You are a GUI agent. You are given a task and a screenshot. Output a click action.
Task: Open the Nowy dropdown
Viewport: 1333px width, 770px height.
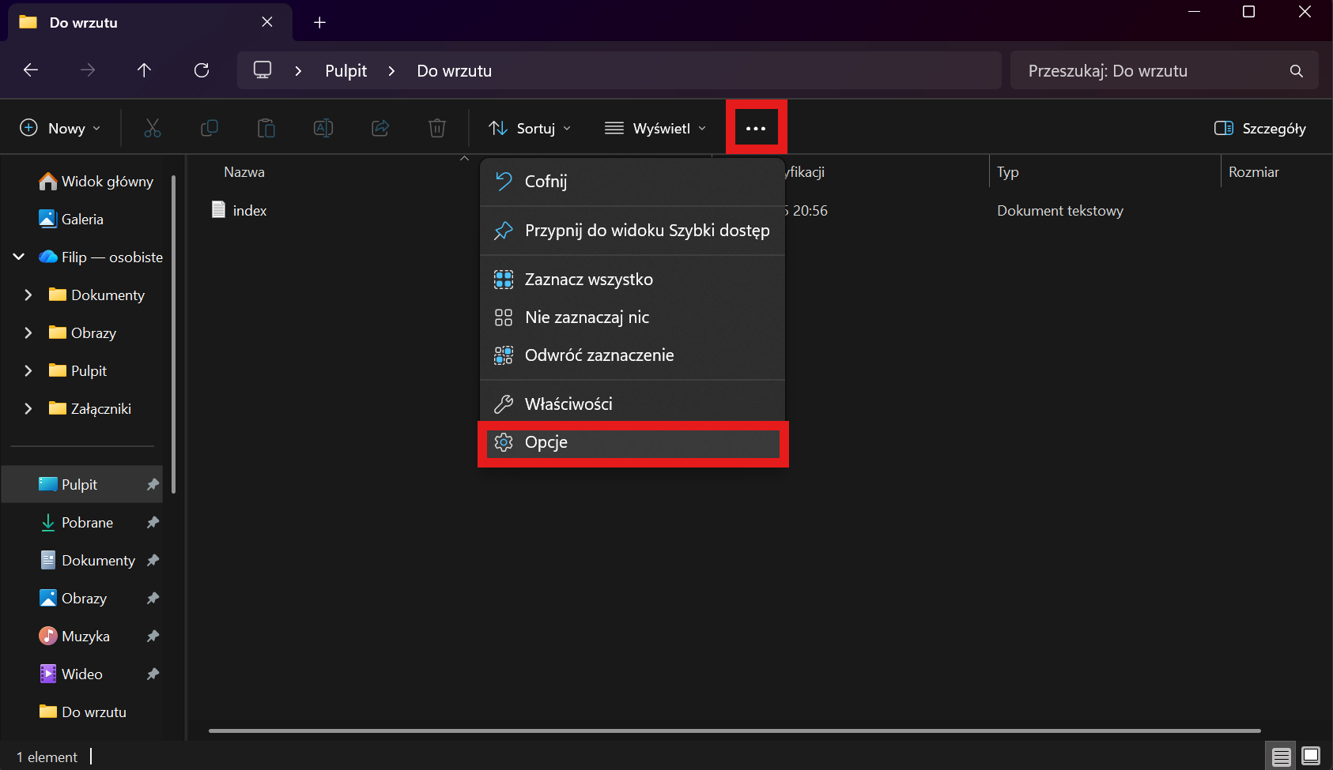coord(61,128)
